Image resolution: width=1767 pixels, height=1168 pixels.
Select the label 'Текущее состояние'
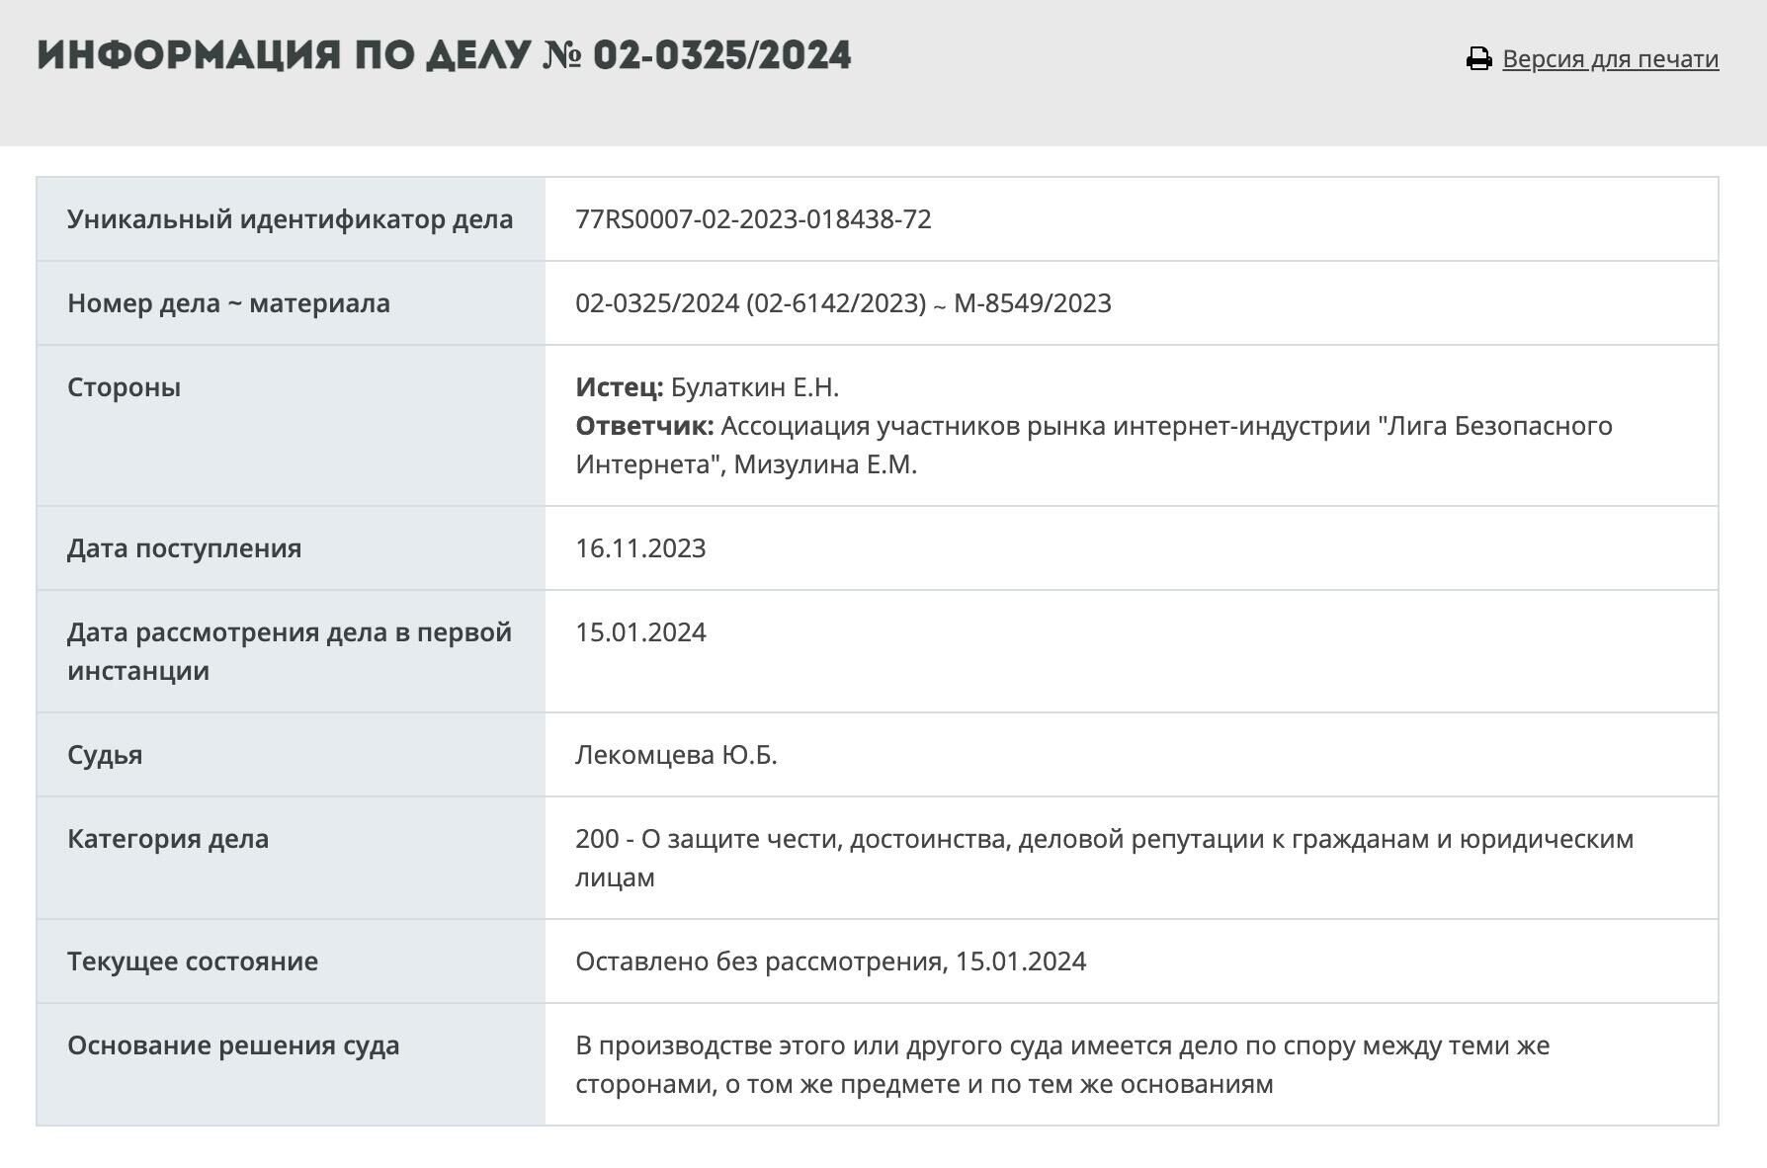tap(193, 961)
